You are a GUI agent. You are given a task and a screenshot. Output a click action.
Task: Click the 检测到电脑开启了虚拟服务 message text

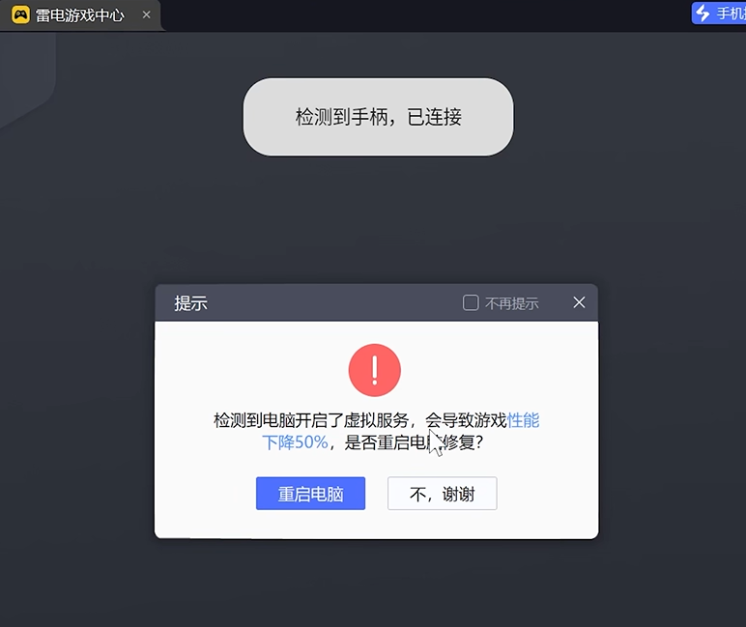pyautogui.click(x=311, y=420)
